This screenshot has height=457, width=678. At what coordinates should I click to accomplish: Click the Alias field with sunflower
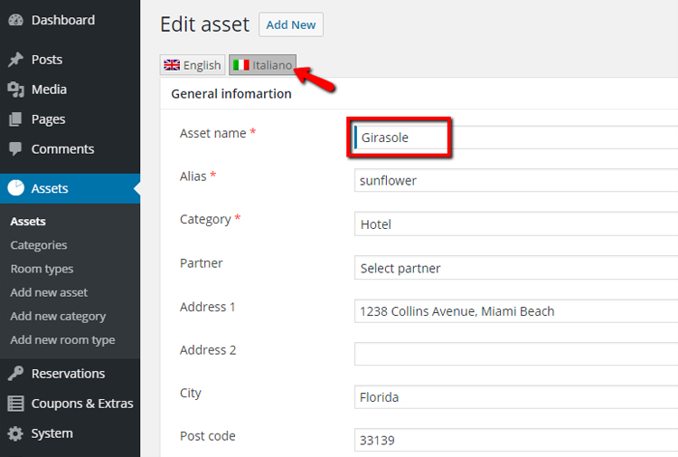515,181
